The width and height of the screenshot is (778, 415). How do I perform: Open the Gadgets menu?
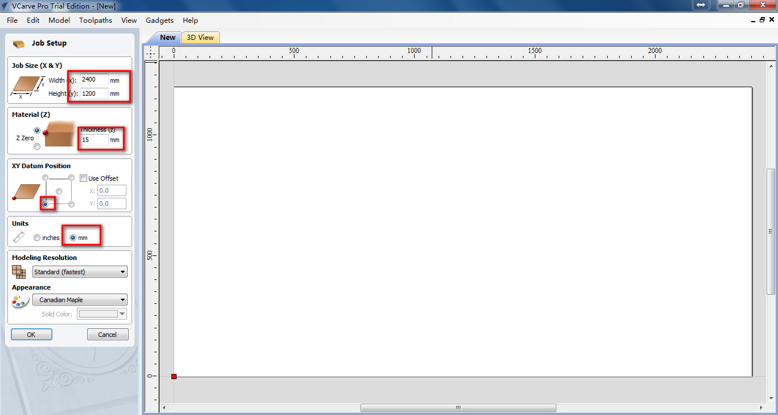[159, 20]
